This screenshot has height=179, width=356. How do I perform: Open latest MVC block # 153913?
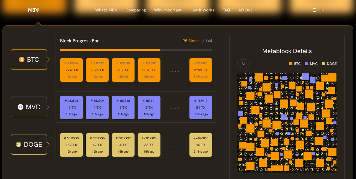(201, 107)
